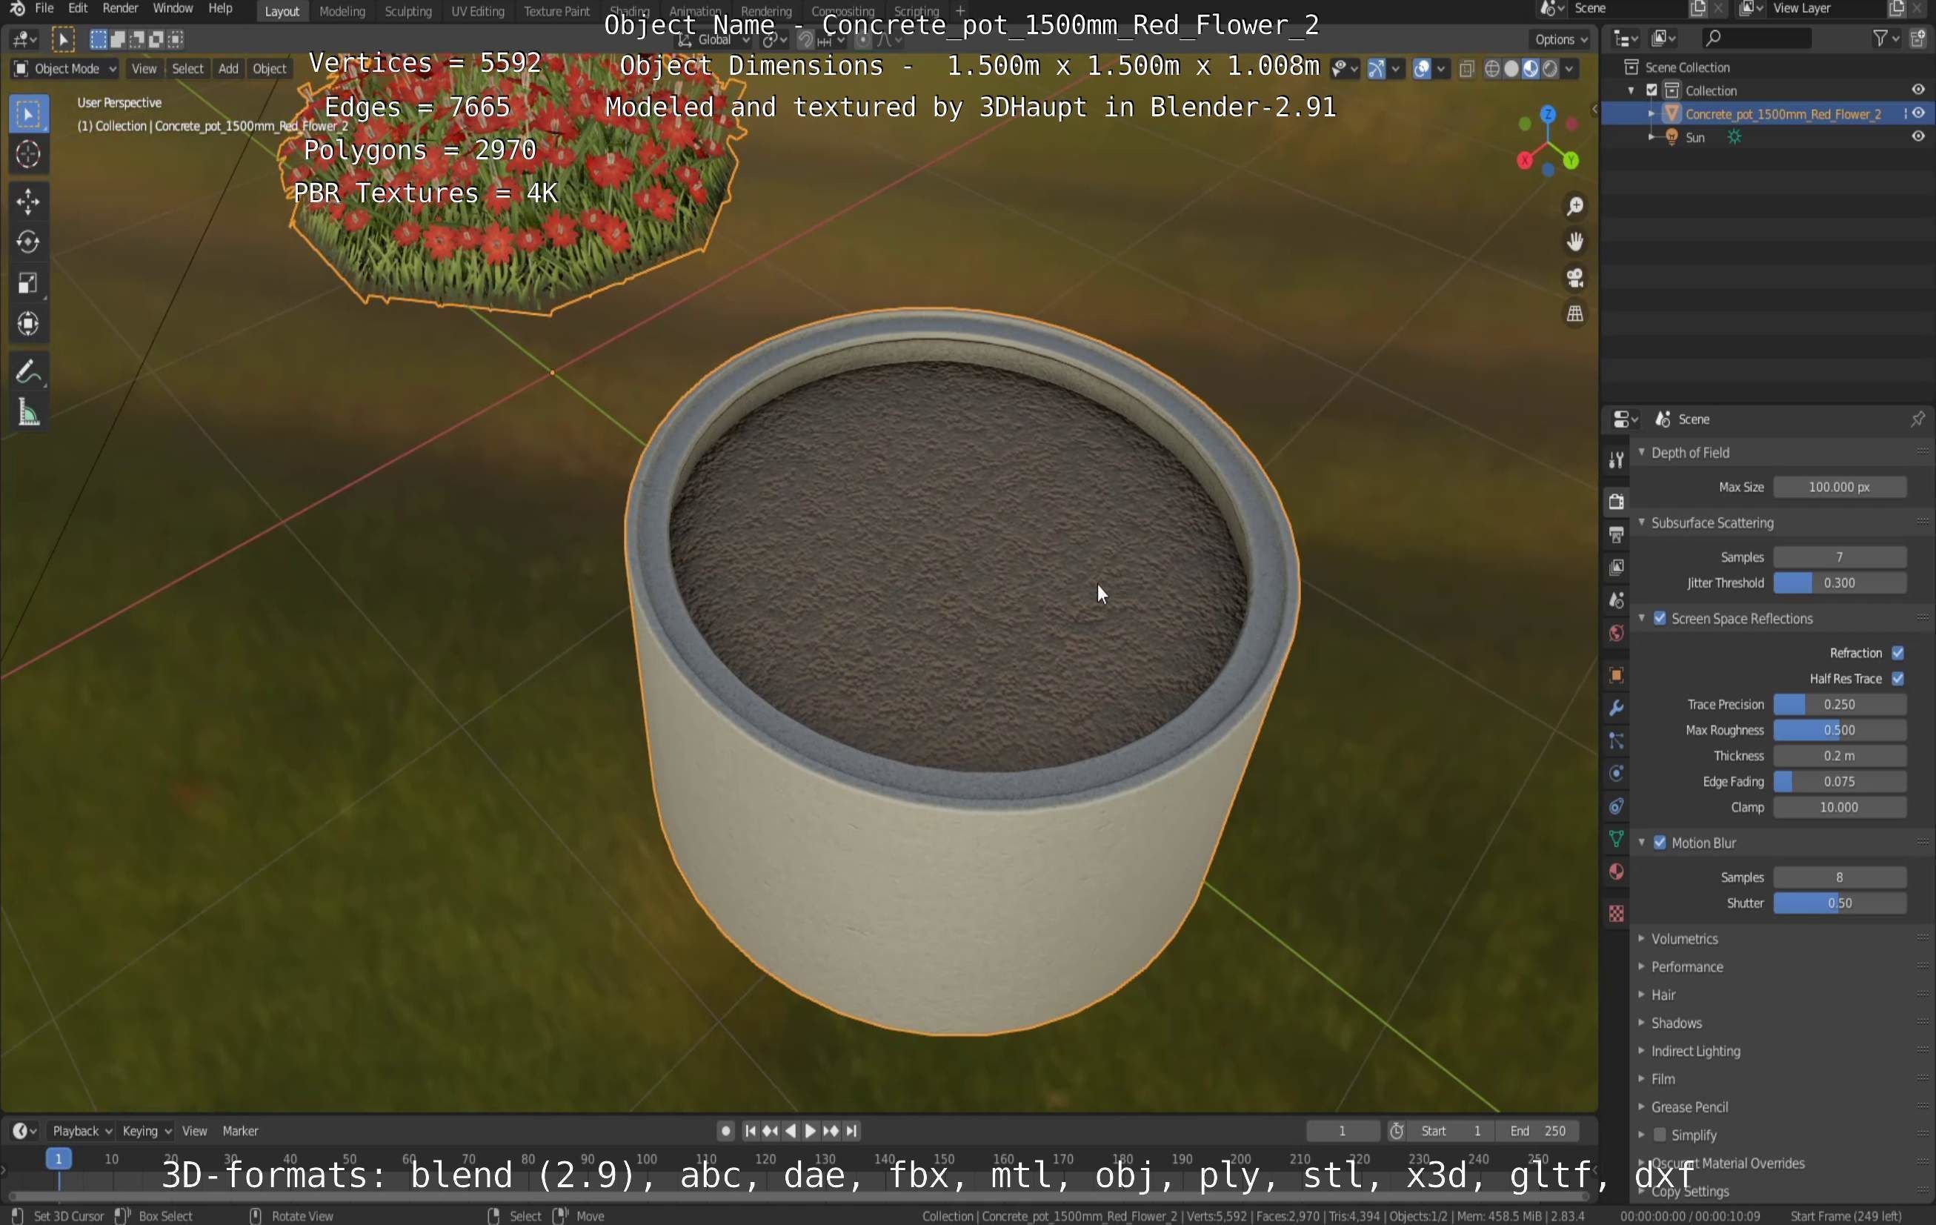Viewport: 1936px width, 1225px height.
Task: Click the viewport Select menu button
Action: click(187, 69)
